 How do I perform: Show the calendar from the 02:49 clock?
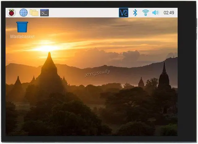click(x=169, y=13)
